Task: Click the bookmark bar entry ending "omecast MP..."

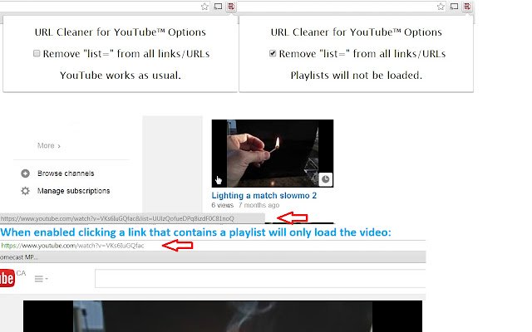Action: [x=19, y=257]
